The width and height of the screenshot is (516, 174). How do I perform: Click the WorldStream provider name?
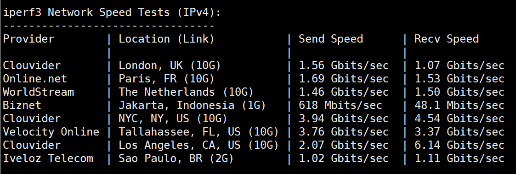(38, 92)
